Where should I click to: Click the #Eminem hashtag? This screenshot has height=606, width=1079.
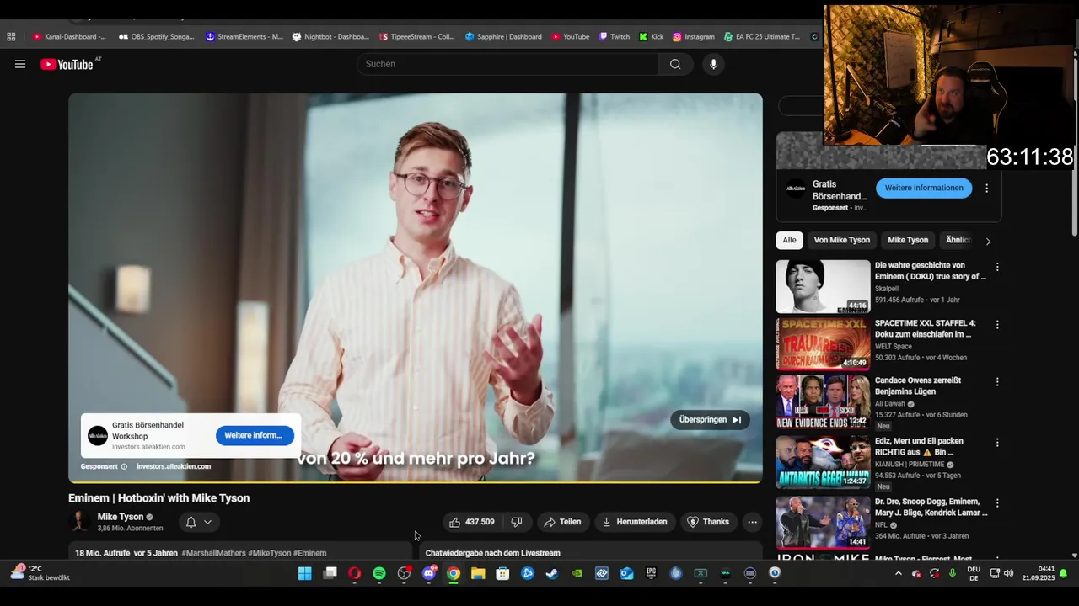click(309, 553)
